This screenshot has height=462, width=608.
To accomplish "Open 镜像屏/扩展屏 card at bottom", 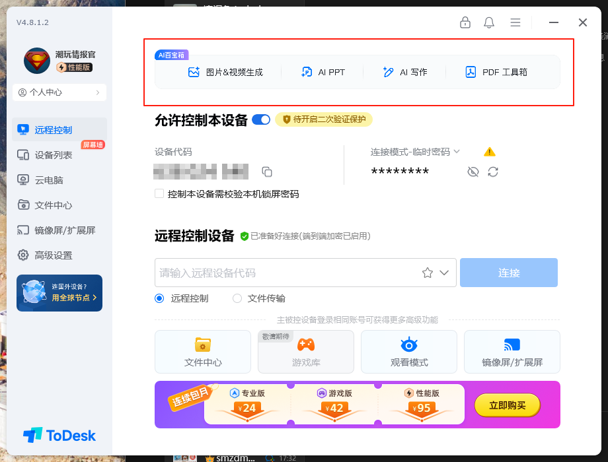I will coord(512,352).
